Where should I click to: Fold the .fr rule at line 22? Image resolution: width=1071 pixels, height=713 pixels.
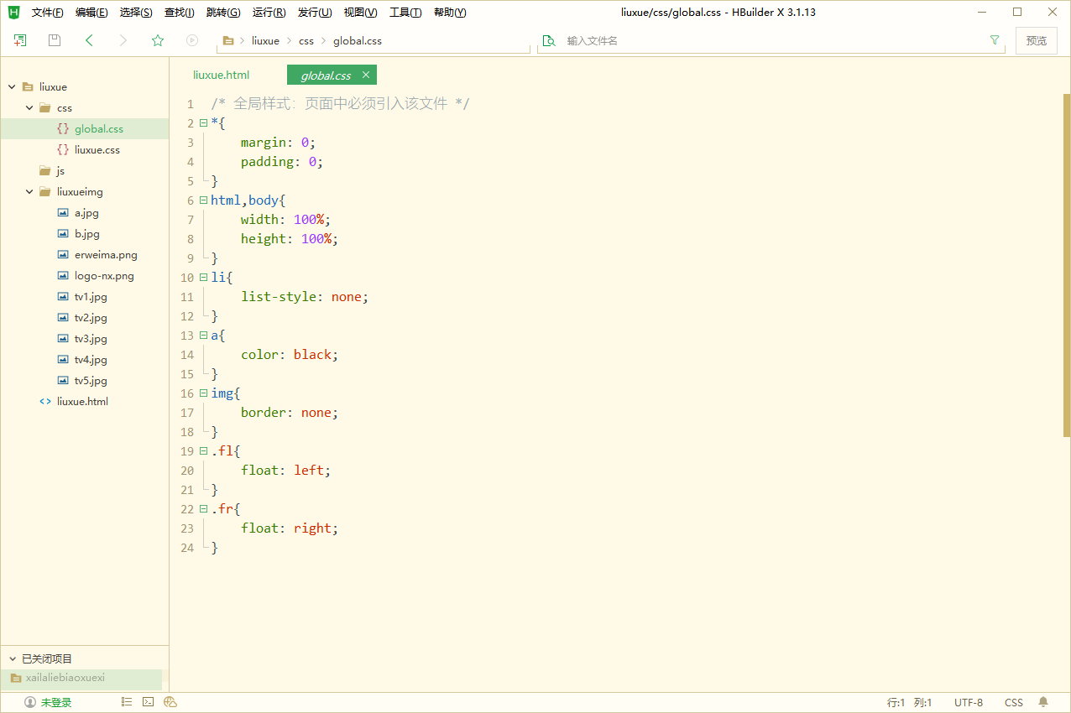[x=203, y=509]
